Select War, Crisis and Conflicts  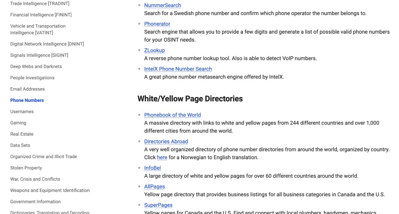coord(35,179)
